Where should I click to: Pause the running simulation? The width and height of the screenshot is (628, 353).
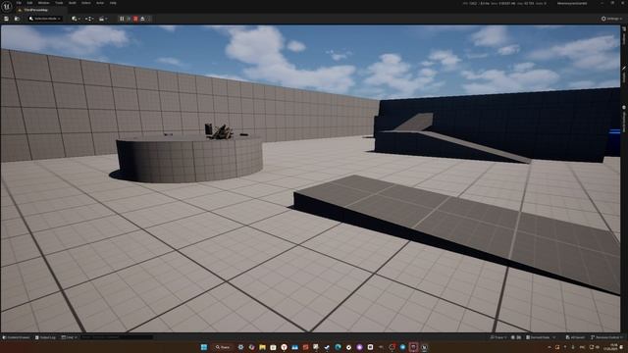click(122, 19)
